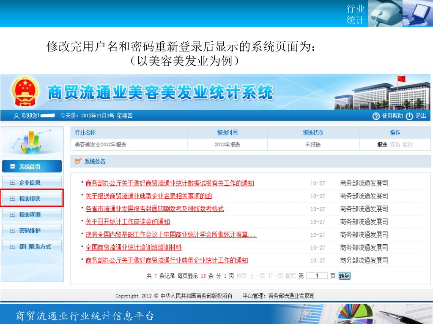The width and height of the screenshot is (433, 324).
Task: Open notice 现将全国内贸基础工作会议上中国商业统计学会所做统计推算
Action: click(x=171, y=235)
